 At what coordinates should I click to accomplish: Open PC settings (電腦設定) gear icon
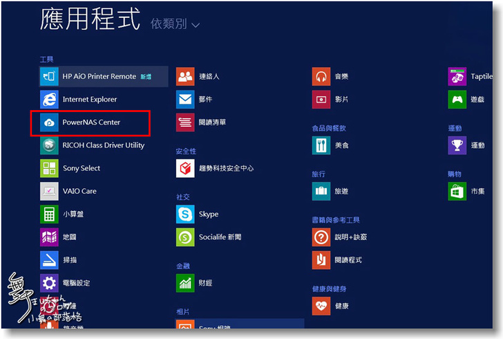coord(49,283)
